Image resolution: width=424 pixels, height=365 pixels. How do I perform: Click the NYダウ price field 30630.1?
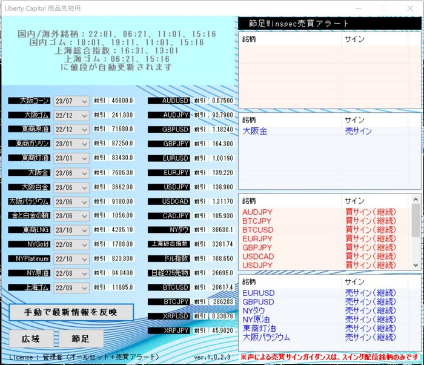click(x=222, y=230)
